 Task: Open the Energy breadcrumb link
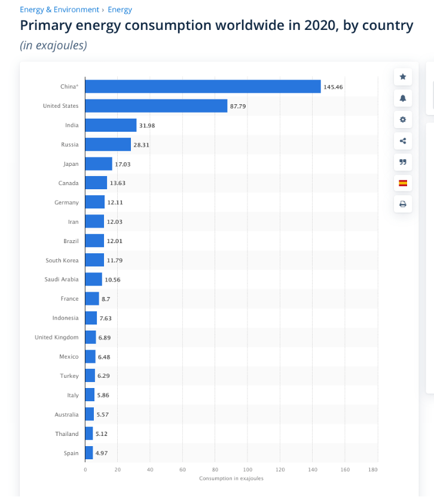click(x=120, y=10)
